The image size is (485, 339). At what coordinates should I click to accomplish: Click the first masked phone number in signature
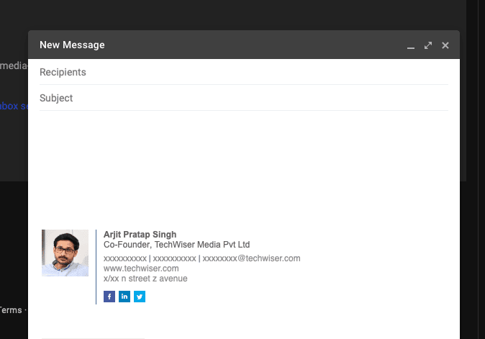[124, 258]
